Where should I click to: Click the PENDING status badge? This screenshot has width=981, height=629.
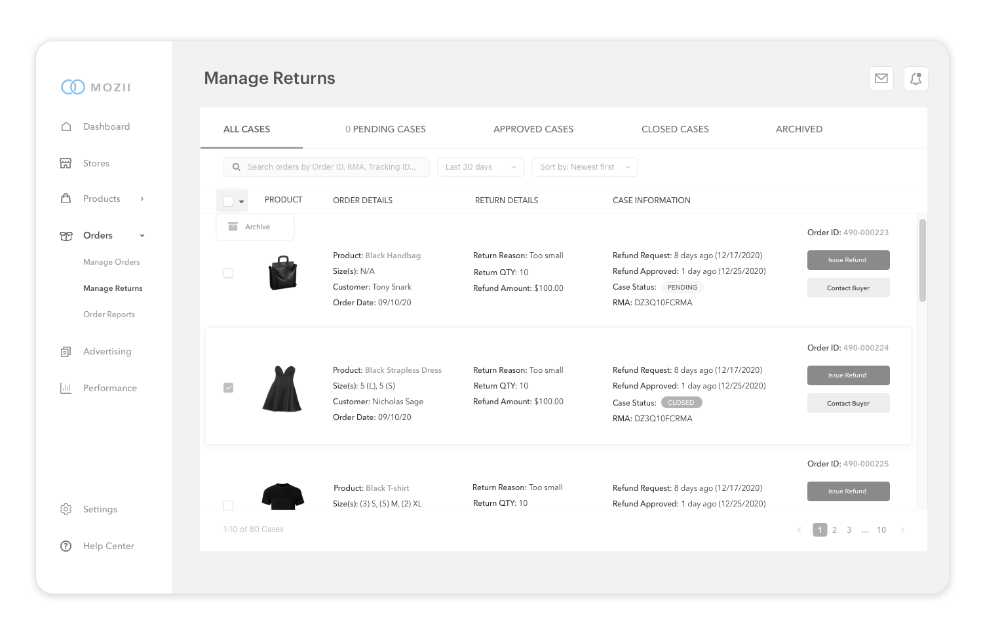pyautogui.click(x=682, y=287)
